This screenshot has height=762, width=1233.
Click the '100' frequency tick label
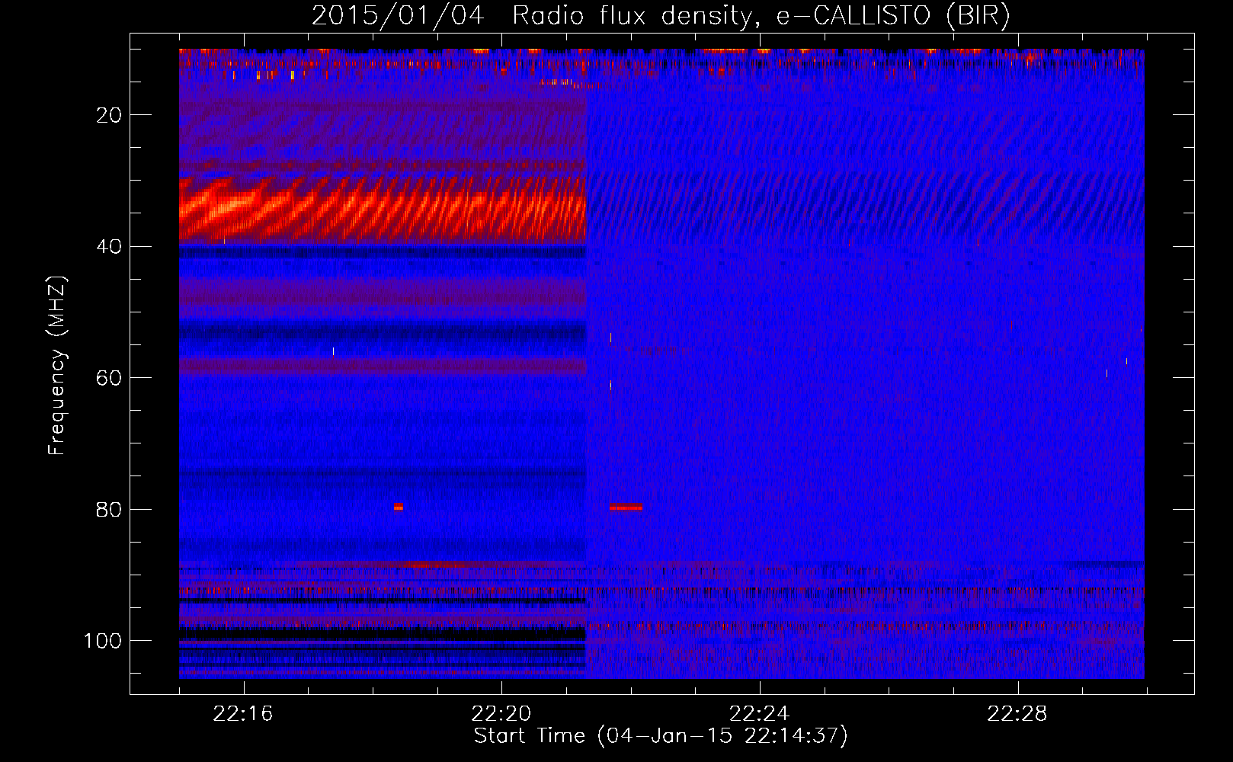103,641
